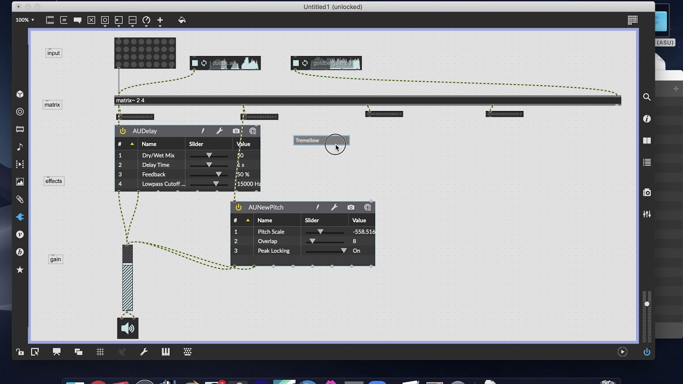Open the inspector info icon
Screen dimensions: 683x384
pyautogui.click(x=647, y=119)
